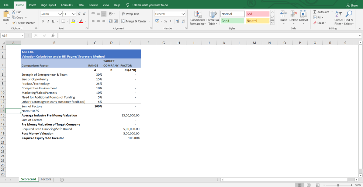Toggle Wrap Text for selected cell
The image size is (363, 187).
click(x=130, y=14)
